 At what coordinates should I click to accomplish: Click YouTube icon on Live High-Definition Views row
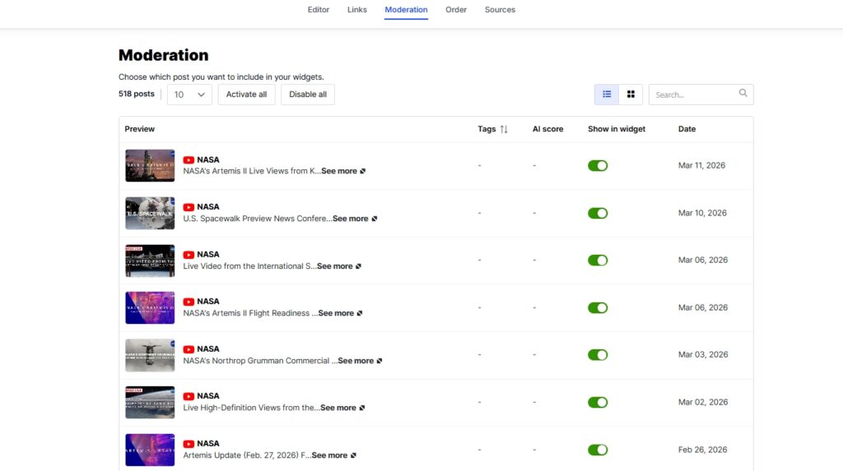189,396
